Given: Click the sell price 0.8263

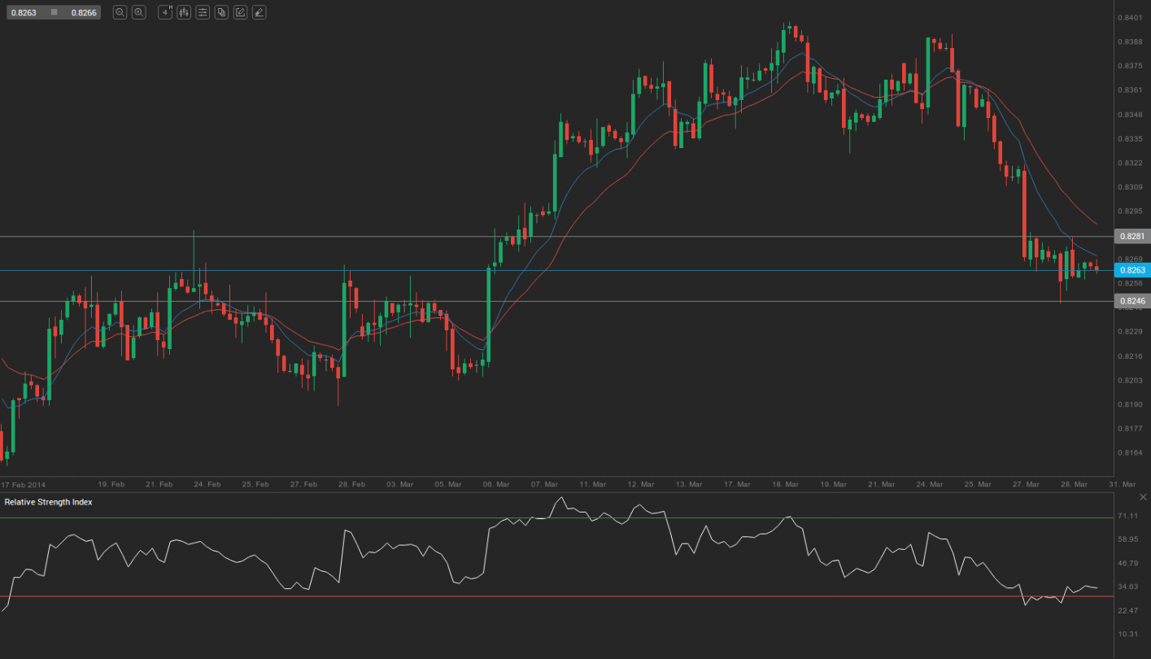Looking at the screenshot, I should (x=22, y=12).
